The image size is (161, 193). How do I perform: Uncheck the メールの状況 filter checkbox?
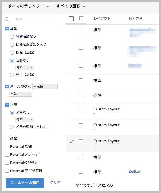[7, 86]
